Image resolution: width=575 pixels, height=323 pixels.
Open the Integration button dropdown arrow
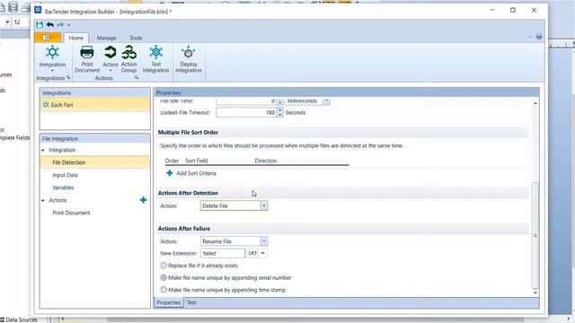[52, 71]
